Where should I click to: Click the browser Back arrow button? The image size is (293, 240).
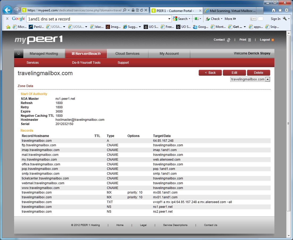tap(7, 10)
